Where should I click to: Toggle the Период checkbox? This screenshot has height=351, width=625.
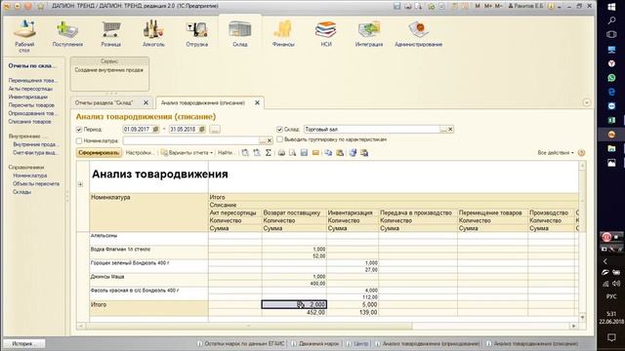click(x=79, y=130)
